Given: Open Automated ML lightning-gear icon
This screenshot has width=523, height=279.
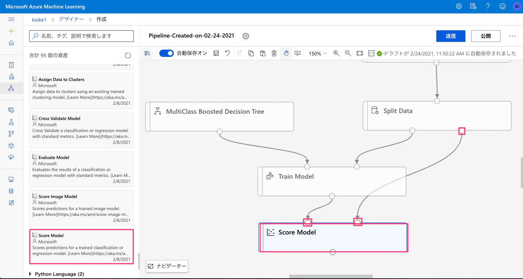Looking at the screenshot, I should click(x=11, y=77).
